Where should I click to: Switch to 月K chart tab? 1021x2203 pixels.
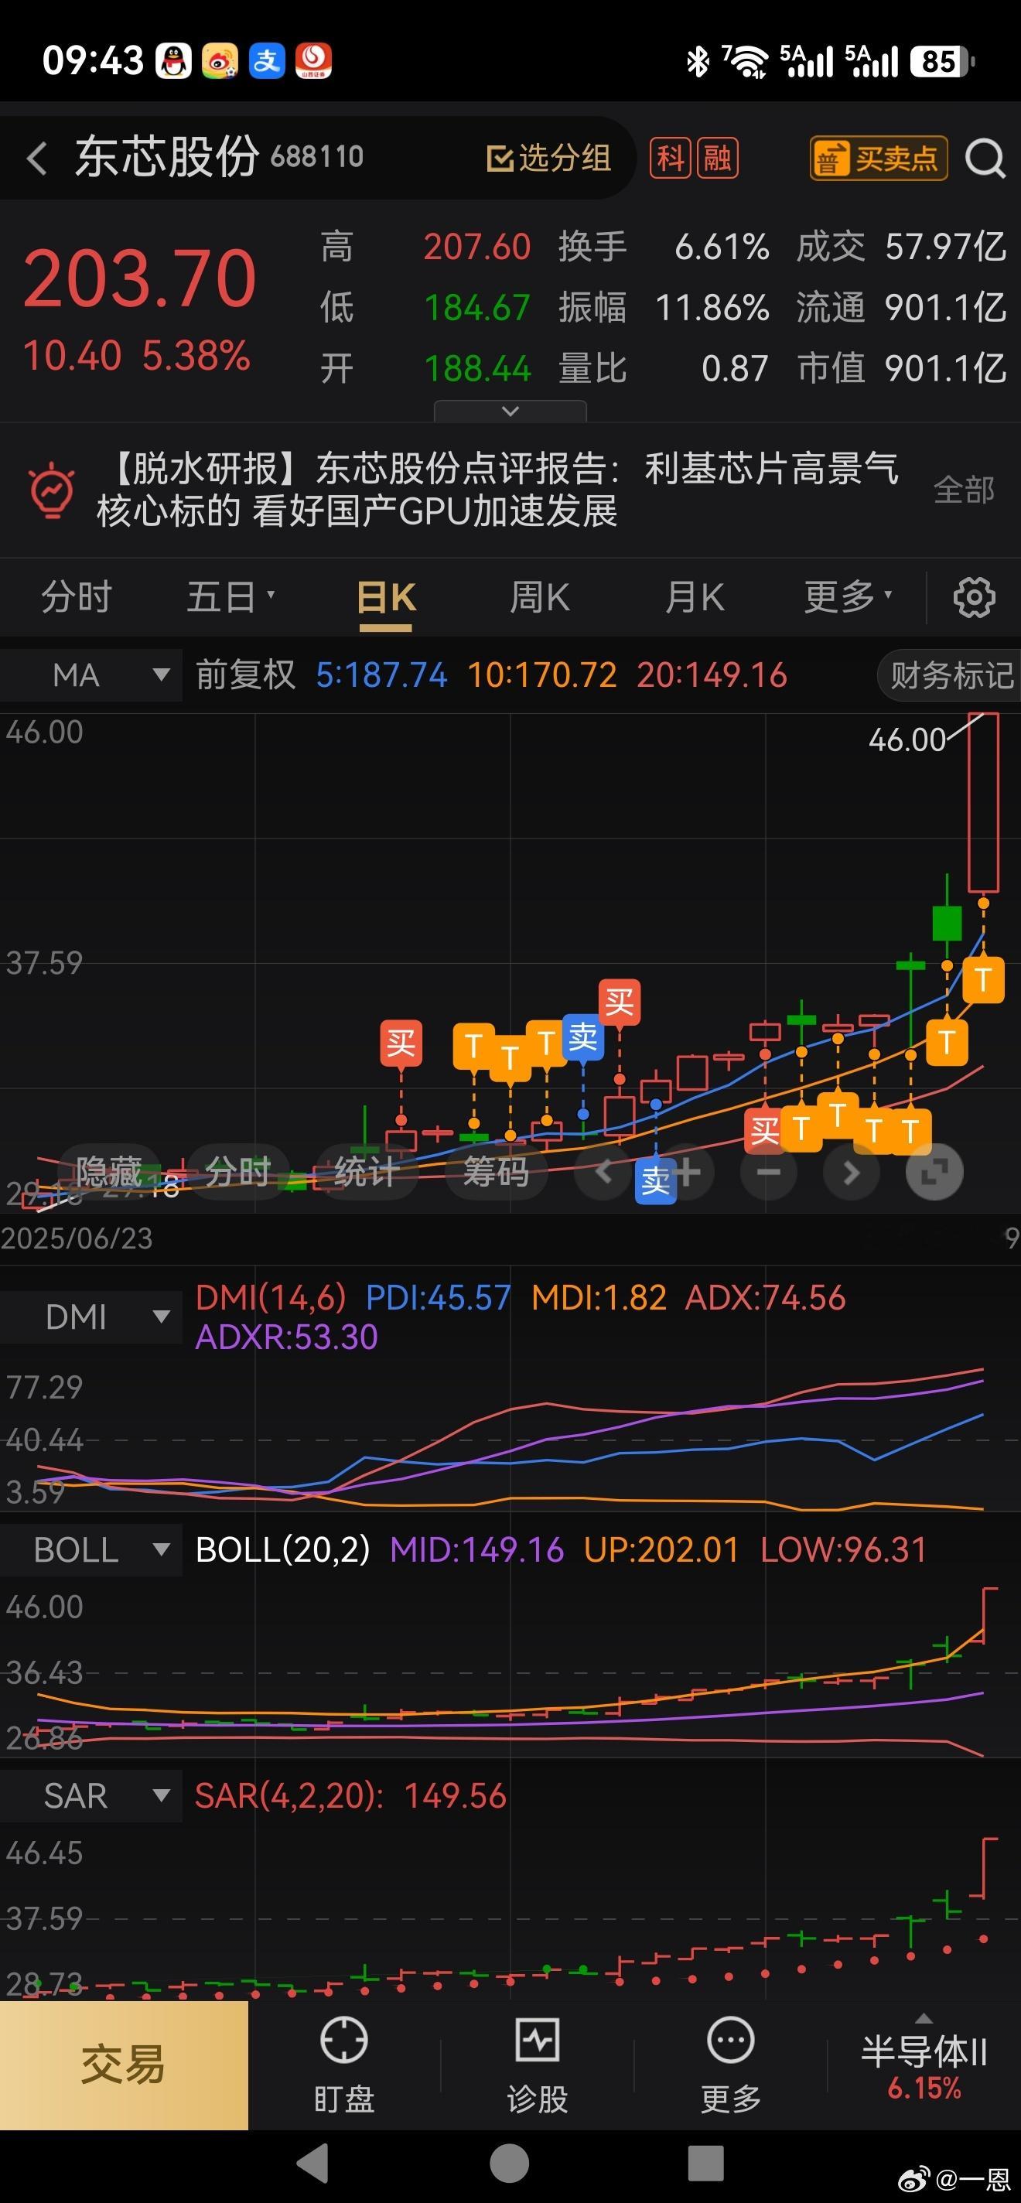[695, 597]
